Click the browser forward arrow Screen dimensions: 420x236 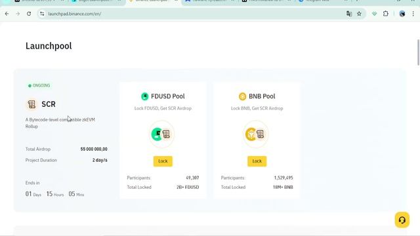[x=18, y=14]
